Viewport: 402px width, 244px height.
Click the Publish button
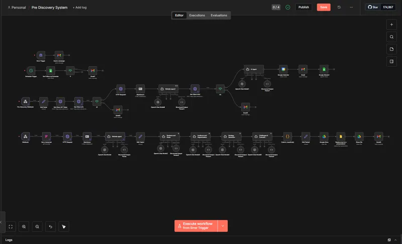[304, 8]
